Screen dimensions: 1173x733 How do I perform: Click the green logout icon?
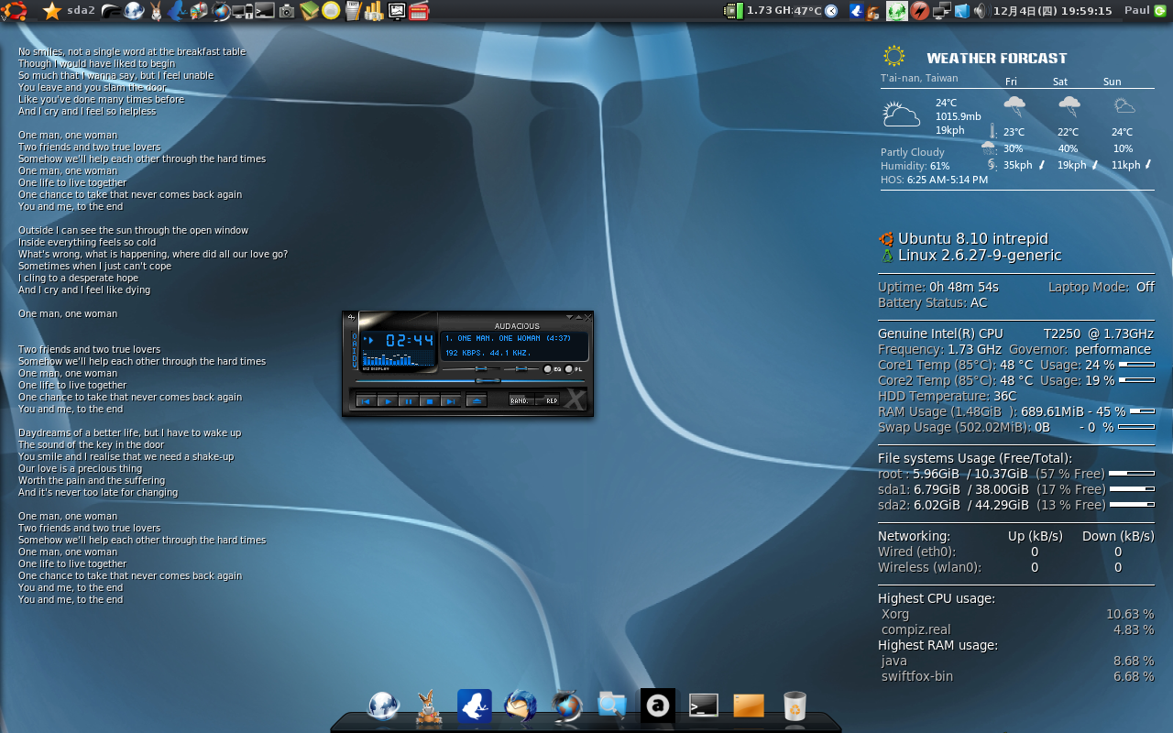coord(1161,11)
